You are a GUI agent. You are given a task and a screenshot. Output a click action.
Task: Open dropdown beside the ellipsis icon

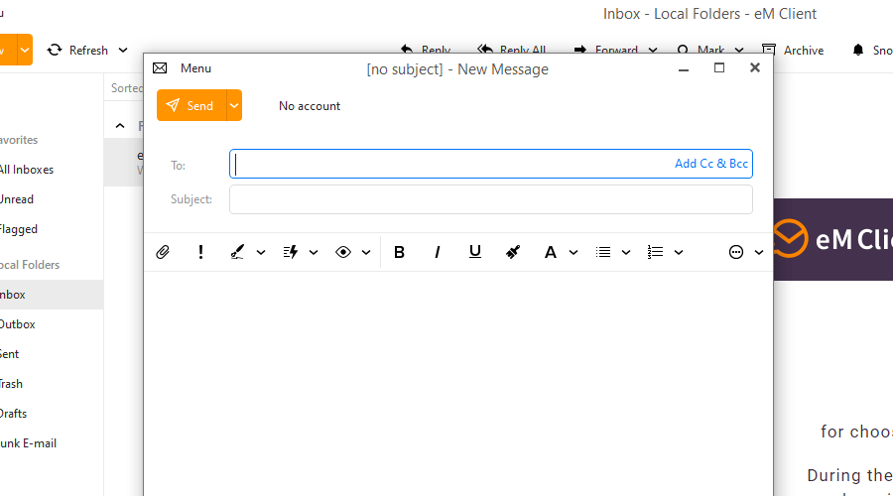point(759,252)
